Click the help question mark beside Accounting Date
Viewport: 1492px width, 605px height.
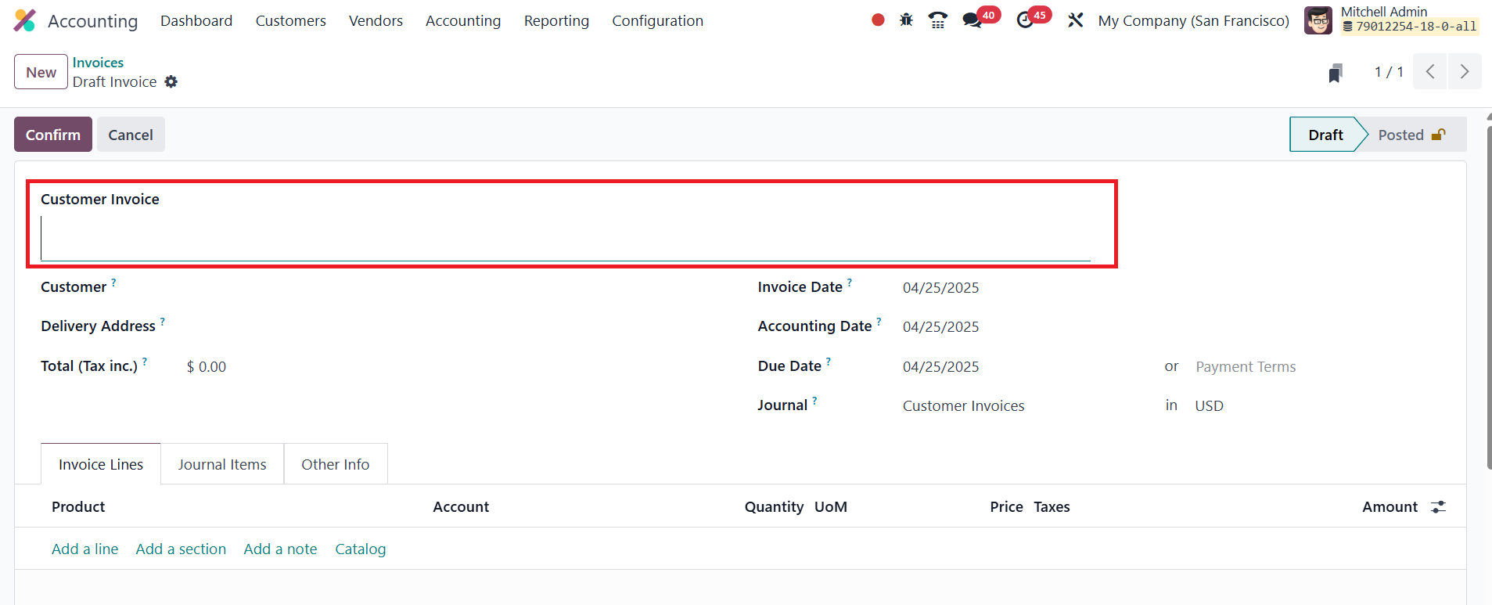pos(879,322)
